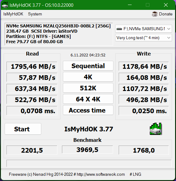The width and height of the screenshot is (176, 181).
Task: Click the # LNG language option
Action: [x=135, y=174]
